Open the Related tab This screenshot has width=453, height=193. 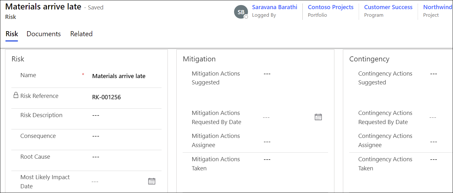click(81, 34)
